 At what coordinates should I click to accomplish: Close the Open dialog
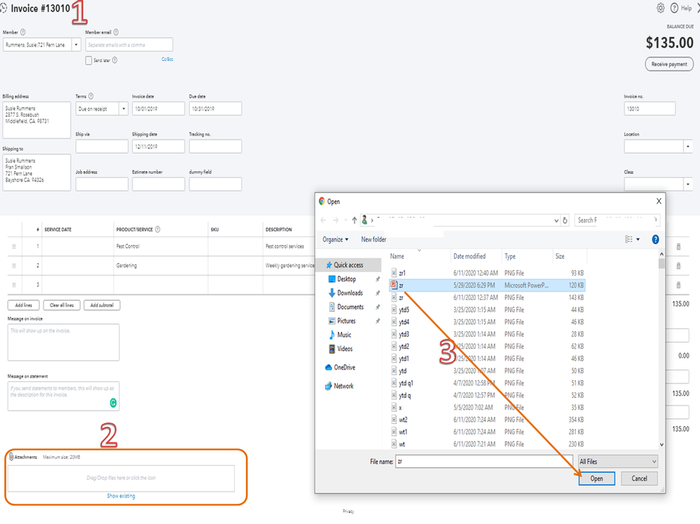[659, 201]
